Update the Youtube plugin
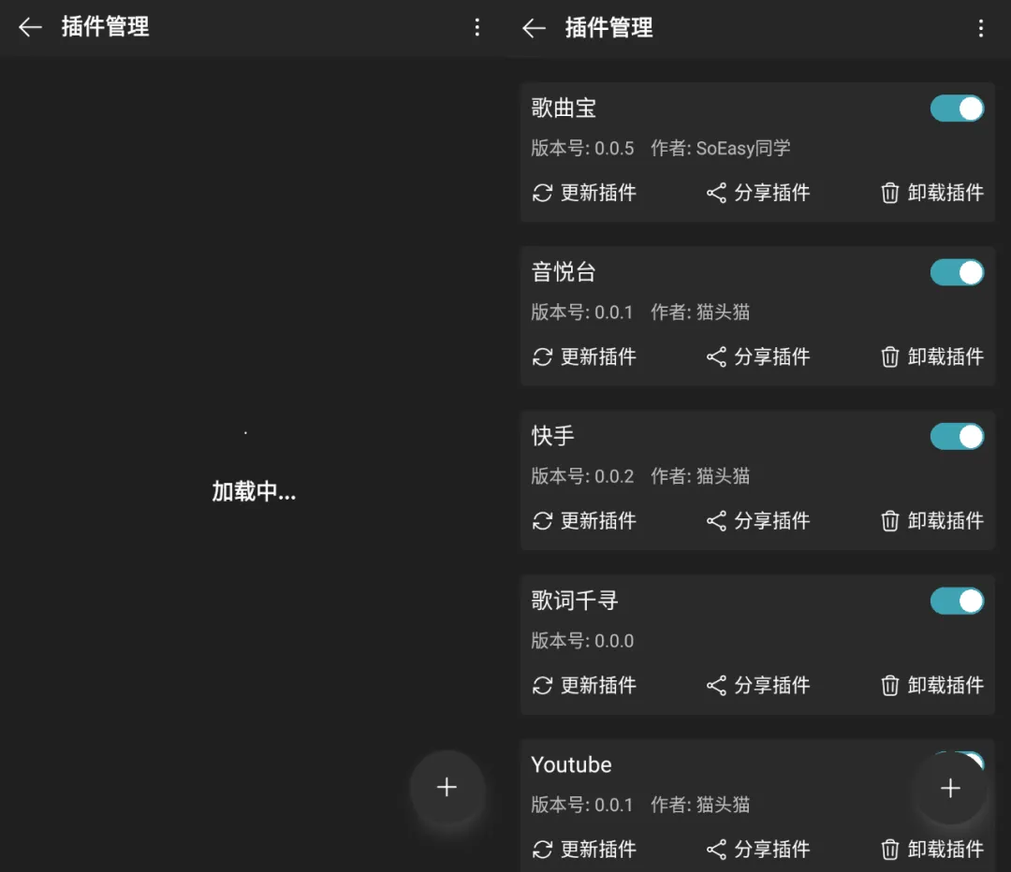Image resolution: width=1011 pixels, height=872 pixels. coord(584,850)
